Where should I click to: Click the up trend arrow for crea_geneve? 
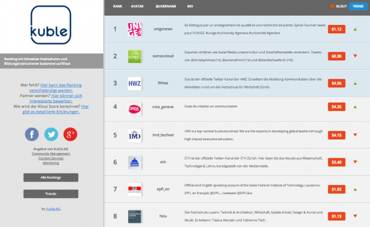(355, 107)
